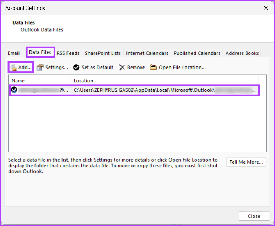Viewport: 275px width, 226px height.
Task: Click the Add data file envelope icon
Action: click(14, 68)
